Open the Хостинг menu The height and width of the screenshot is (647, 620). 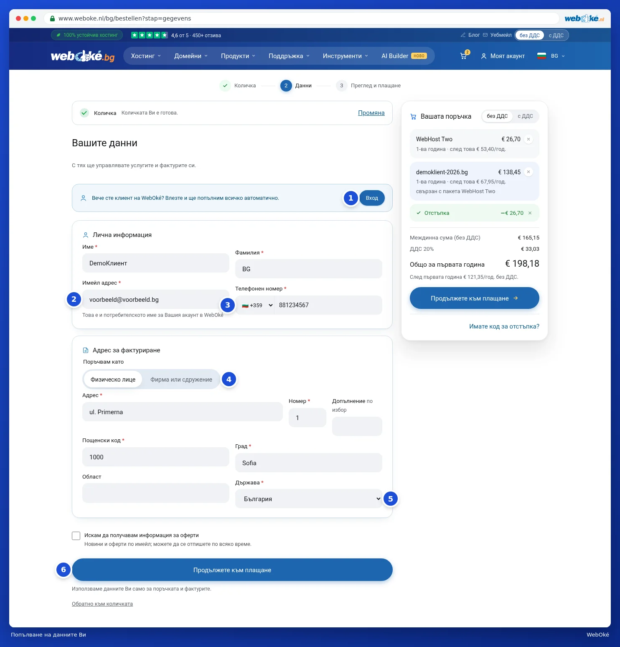point(146,56)
